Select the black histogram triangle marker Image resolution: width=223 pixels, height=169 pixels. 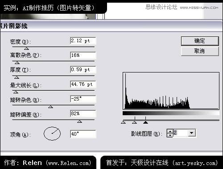tap(145, 122)
